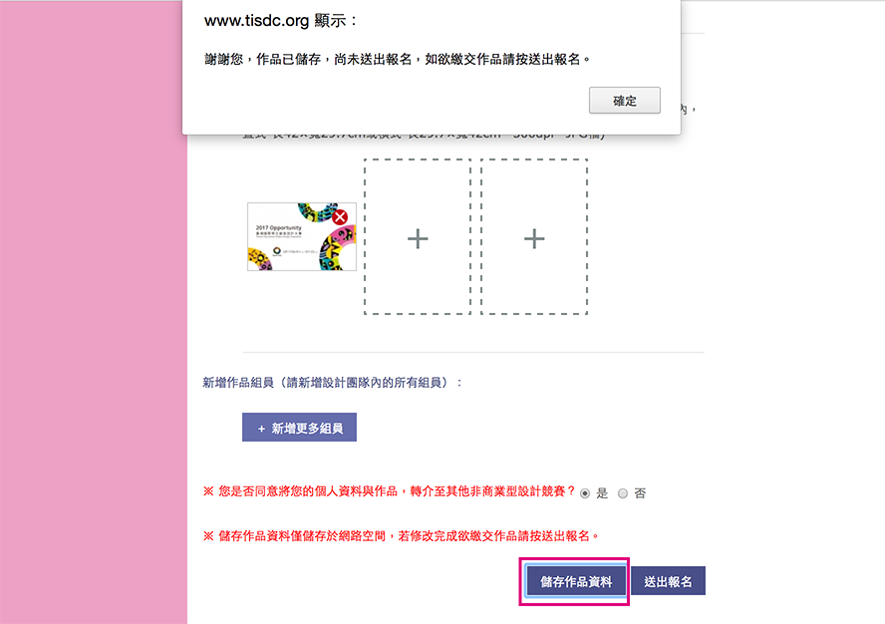Click the plus icon in rightmost upload slot
Image resolution: width=885 pixels, height=624 pixels.
[x=534, y=239]
